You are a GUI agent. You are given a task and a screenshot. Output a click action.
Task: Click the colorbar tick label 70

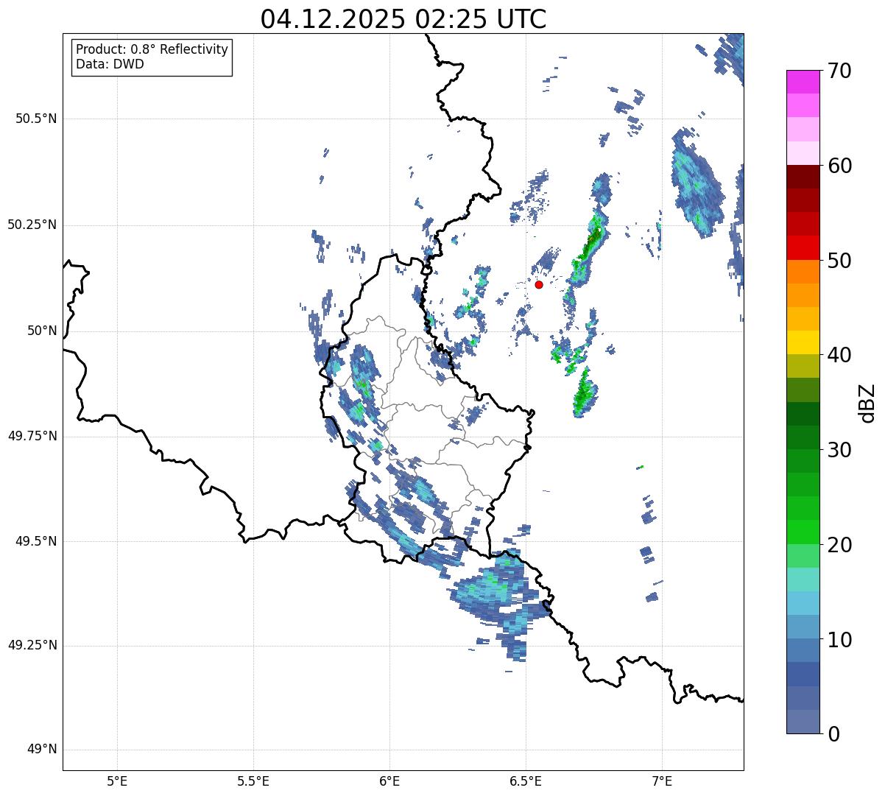pos(839,71)
